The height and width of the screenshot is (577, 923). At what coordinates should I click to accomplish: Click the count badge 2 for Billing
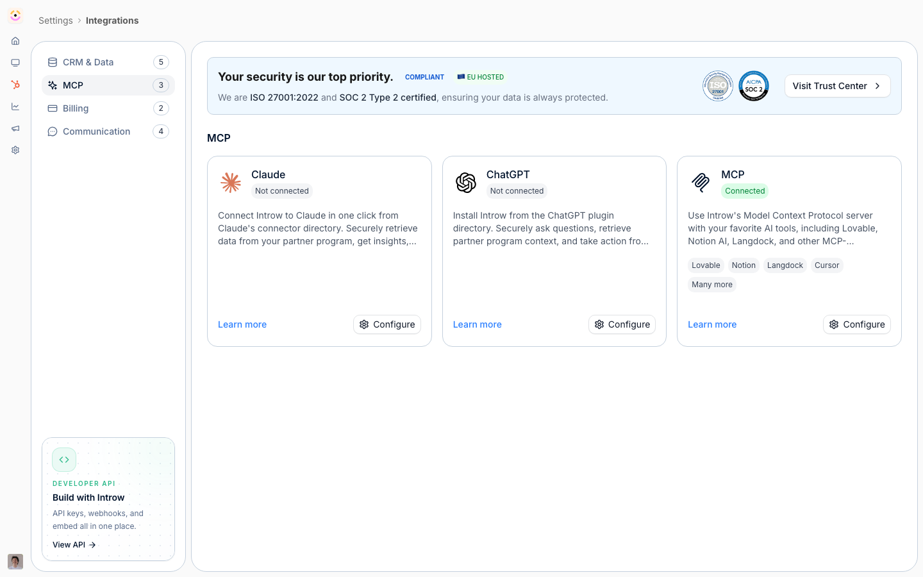pyautogui.click(x=161, y=108)
